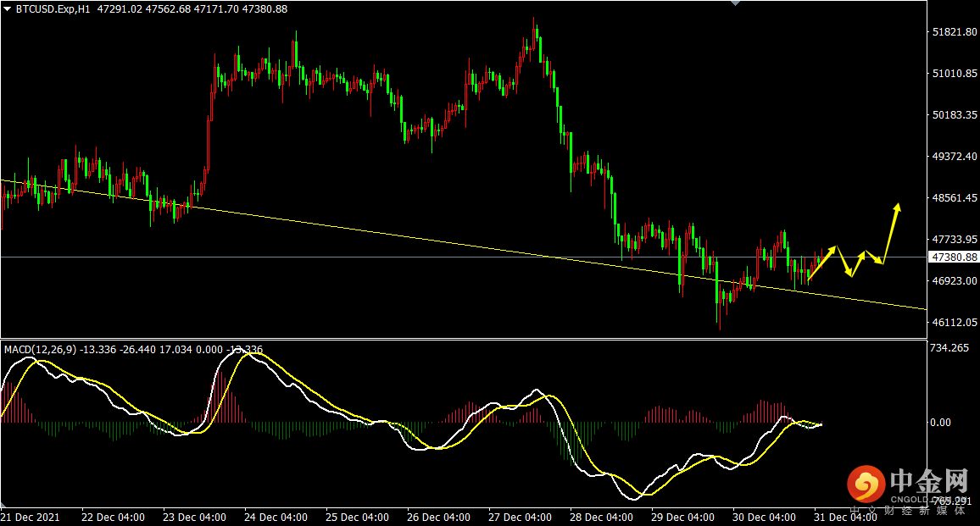
Task: Open the chart menu triangle beside BTCUSD.Exp,H1
Action: [7, 9]
